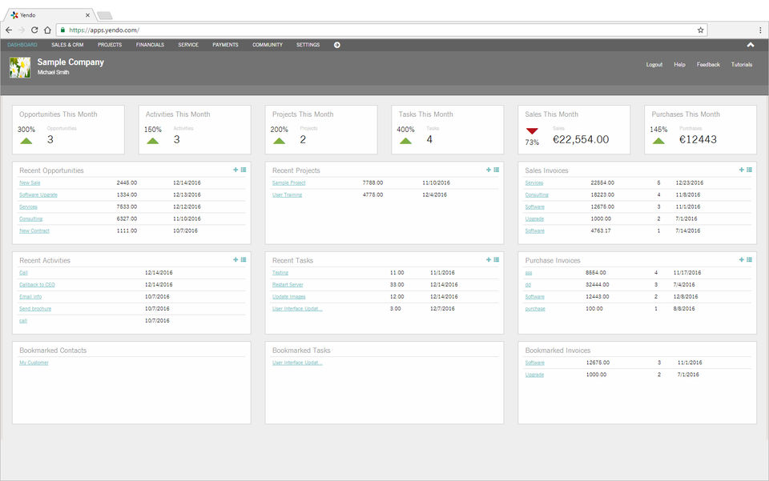
Task: Go to browser home page
Action: [x=47, y=30]
